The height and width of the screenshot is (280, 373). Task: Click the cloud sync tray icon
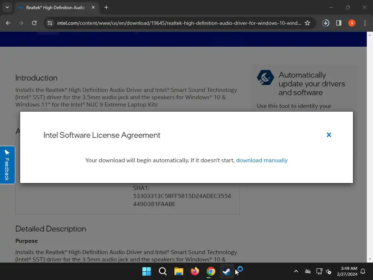308,271
